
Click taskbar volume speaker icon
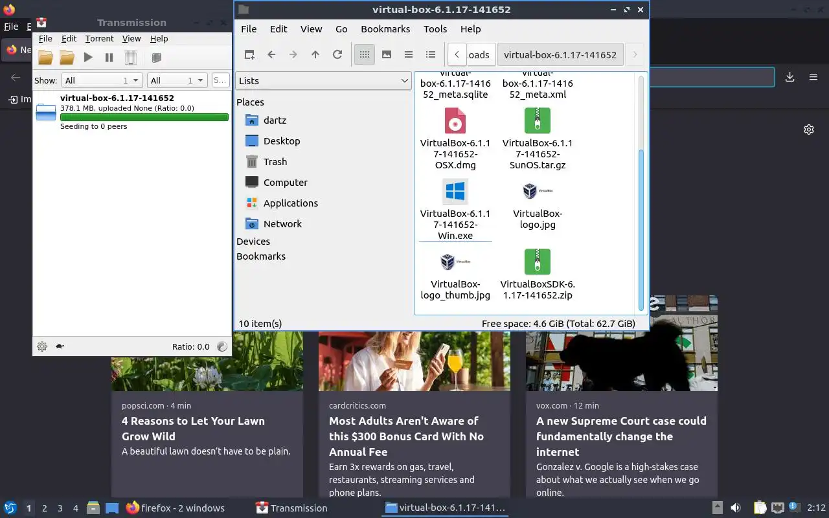pyautogui.click(x=736, y=508)
